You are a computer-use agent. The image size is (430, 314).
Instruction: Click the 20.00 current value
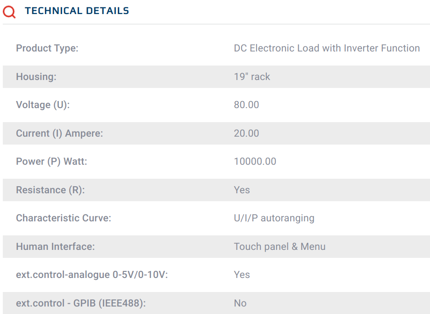click(x=246, y=133)
